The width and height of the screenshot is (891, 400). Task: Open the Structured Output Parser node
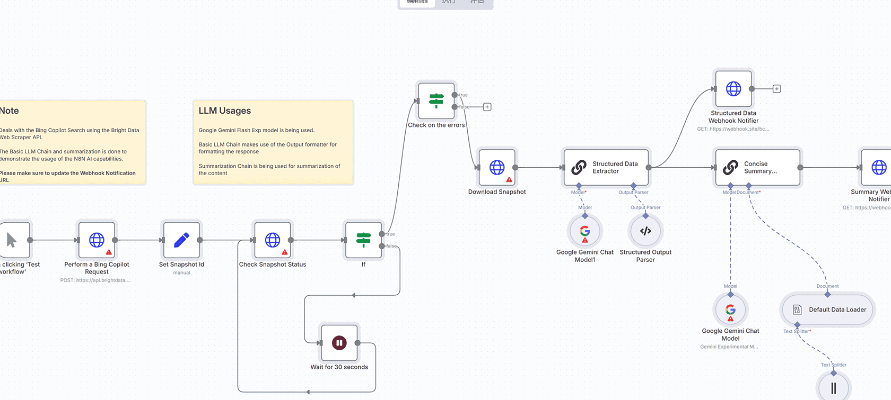pyautogui.click(x=645, y=231)
